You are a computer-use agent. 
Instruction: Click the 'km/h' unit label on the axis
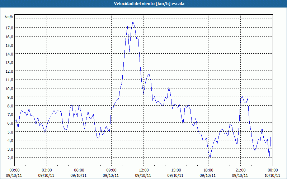click(9, 16)
